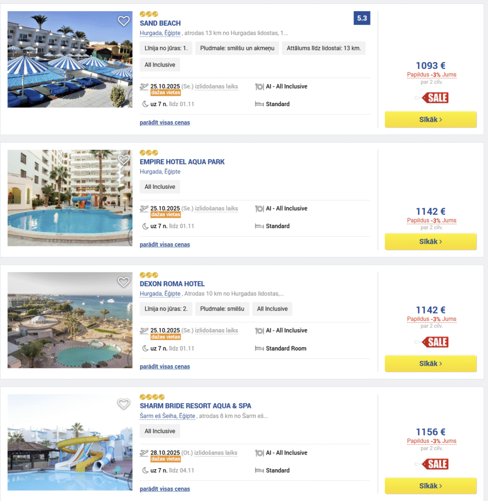Expand all prices for Sand Beach

tap(164, 122)
